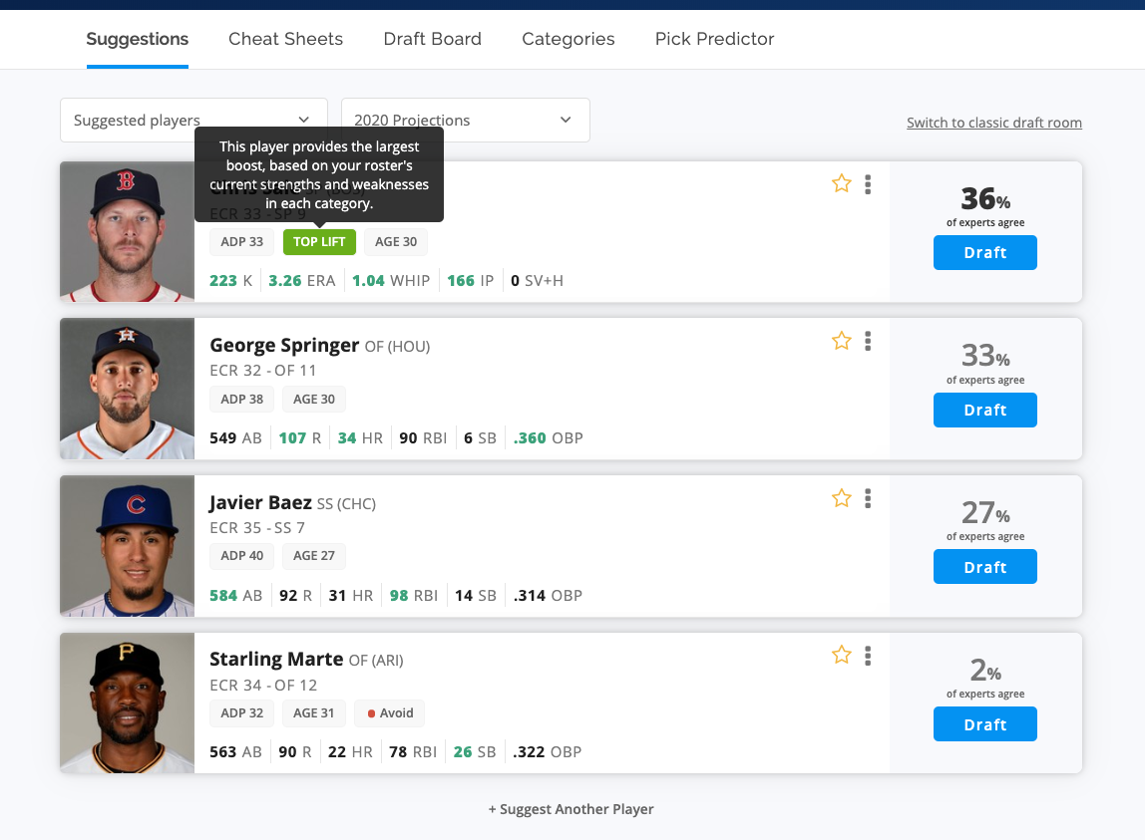Click Marte's 26 SB projection

(475, 751)
